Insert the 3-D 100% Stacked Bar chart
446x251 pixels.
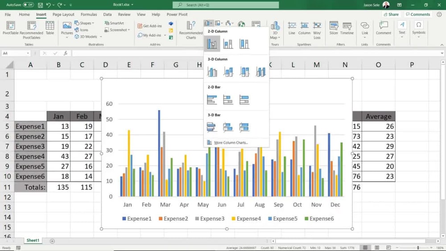click(x=244, y=128)
